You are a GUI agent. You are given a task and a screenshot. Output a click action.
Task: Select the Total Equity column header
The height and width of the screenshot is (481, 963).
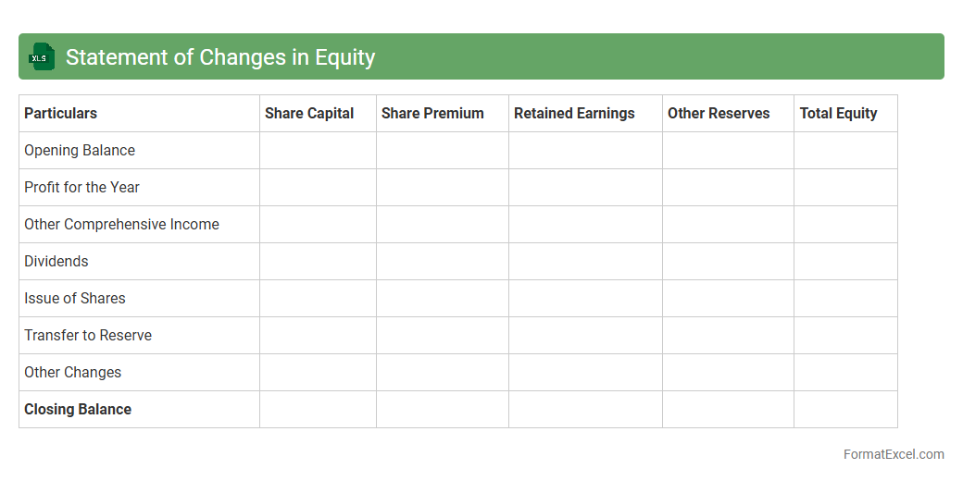(838, 113)
